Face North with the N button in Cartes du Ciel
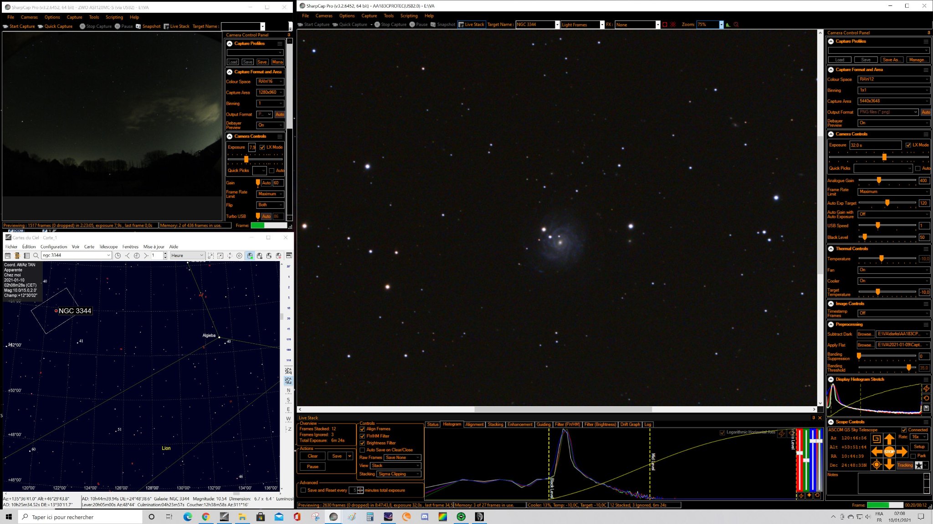933x524 pixels. (288, 390)
